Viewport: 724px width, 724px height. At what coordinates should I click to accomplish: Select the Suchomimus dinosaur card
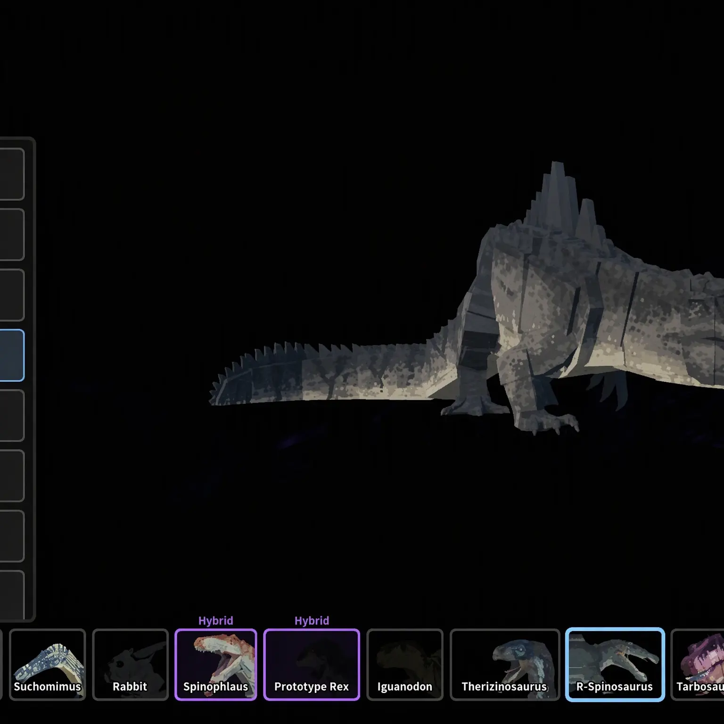point(48,665)
